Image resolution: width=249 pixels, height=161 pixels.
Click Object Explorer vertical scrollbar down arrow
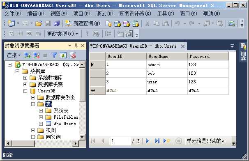(x=82, y=137)
